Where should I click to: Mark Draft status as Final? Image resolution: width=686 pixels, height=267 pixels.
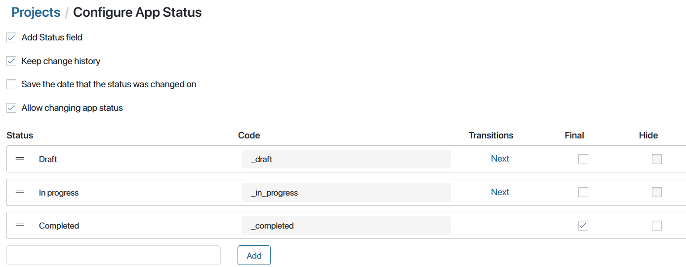[583, 159]
